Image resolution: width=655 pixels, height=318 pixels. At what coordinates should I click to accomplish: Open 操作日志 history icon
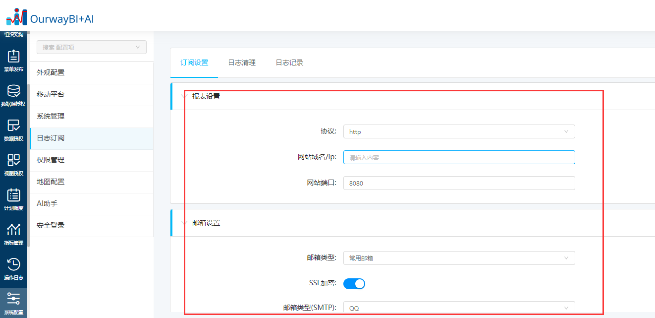[x=13, y=269]
